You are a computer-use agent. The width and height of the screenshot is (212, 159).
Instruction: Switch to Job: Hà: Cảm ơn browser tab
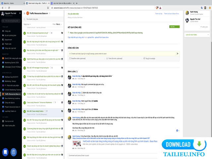click(63, 3)
